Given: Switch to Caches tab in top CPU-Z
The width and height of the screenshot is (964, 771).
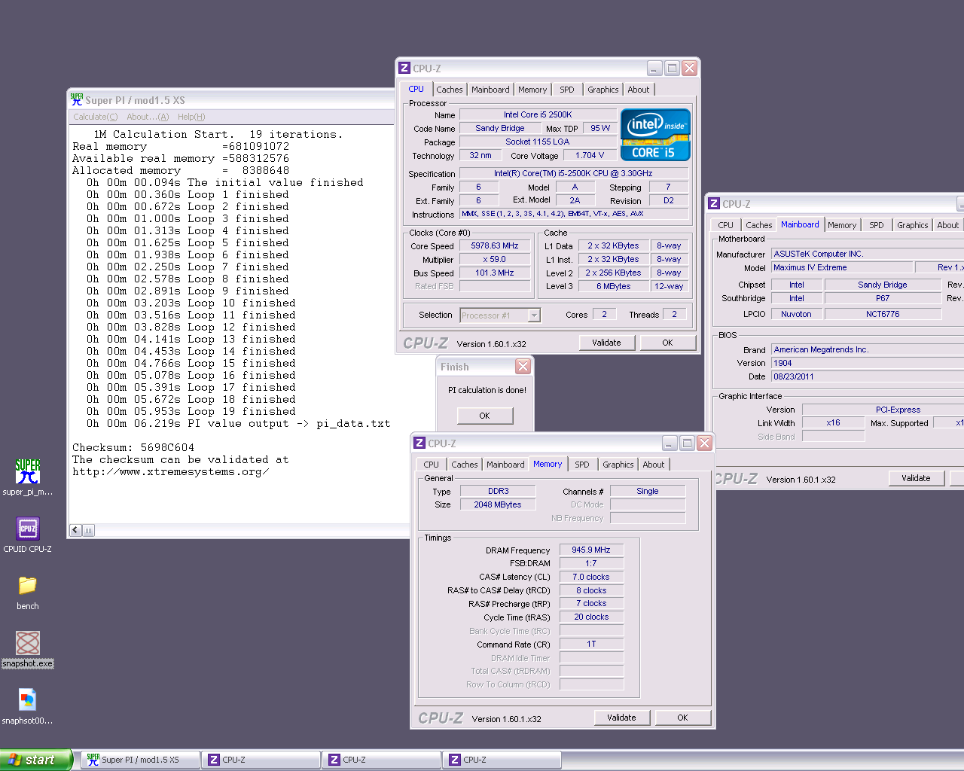Looking at the screenshot, I should [x=450, y=90].
